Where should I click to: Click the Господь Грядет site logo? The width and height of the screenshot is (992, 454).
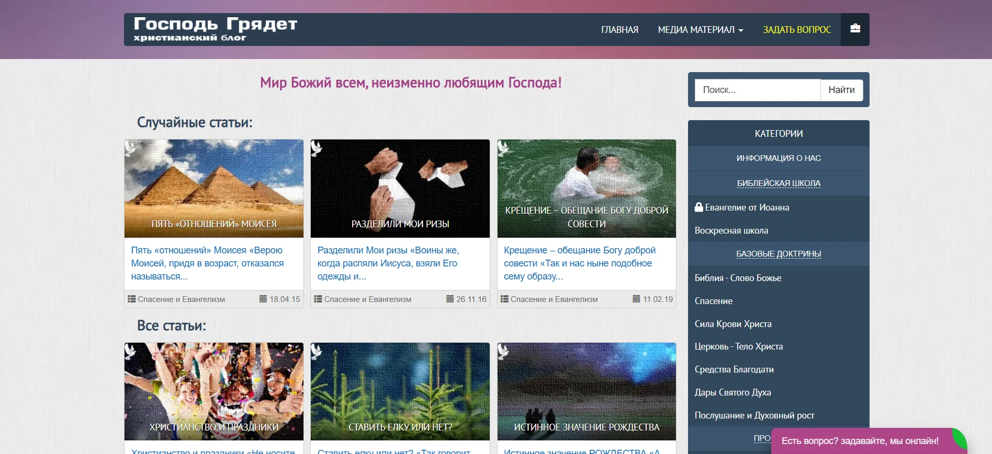pos(215,29)
